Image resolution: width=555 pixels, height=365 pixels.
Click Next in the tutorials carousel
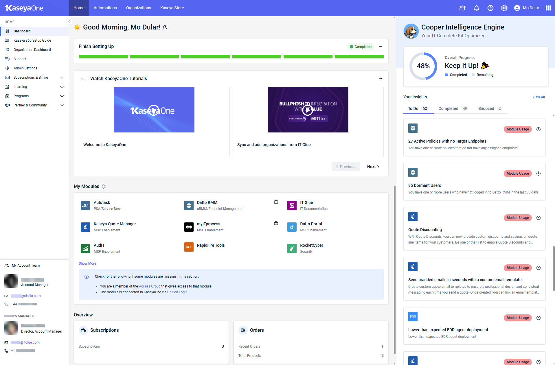pyautogui.click(x=373, y=167)
